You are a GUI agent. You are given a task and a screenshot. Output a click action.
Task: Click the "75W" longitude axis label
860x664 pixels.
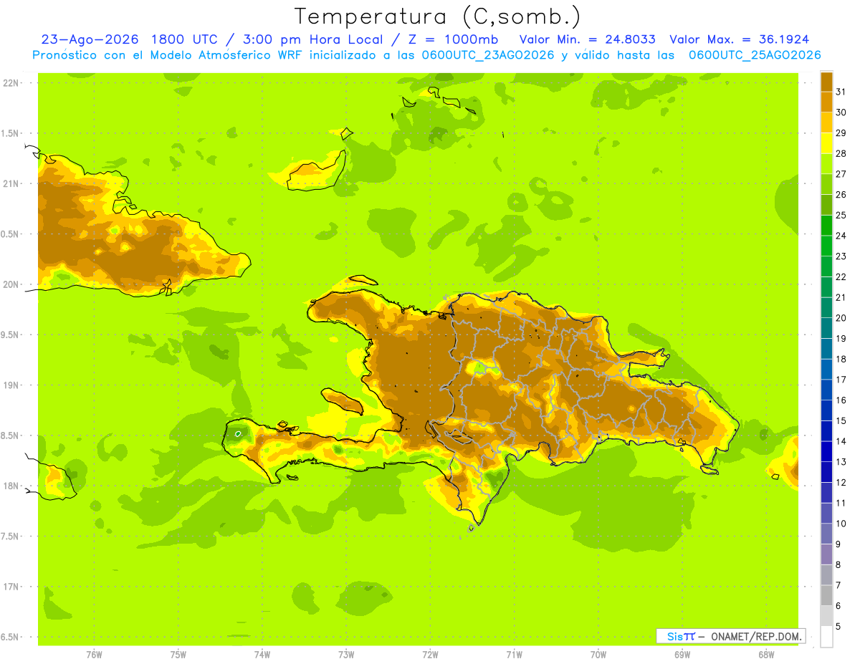click(x=178, y=654)
